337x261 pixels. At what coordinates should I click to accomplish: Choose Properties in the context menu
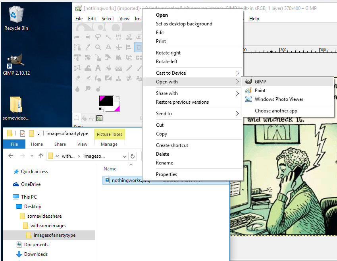pos(193,174)
